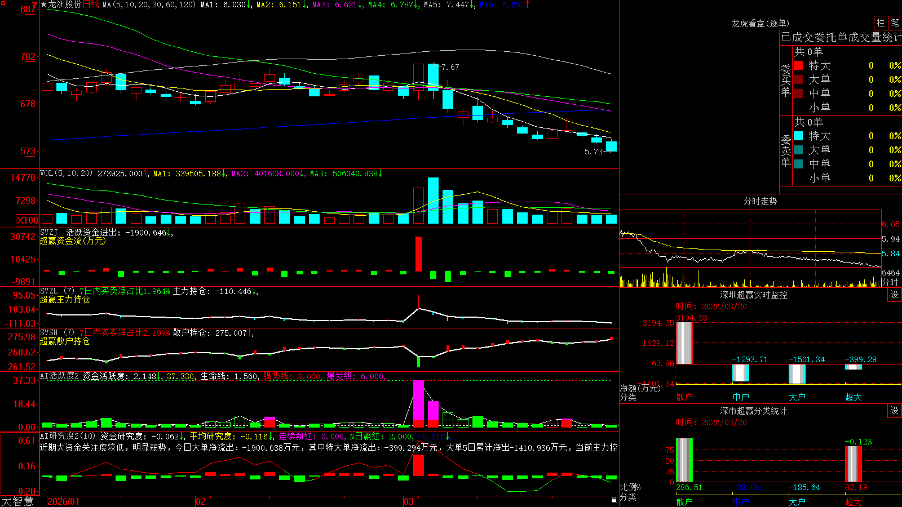Image resolution: width=902 pixels, height=507 pixels.
Task: Switch order view to 柱 (bar) mode
Action: 881,23
